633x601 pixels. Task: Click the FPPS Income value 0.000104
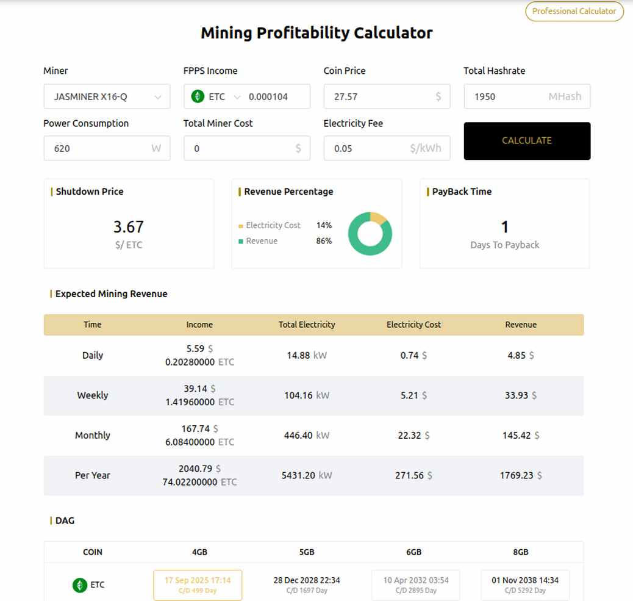268,97
